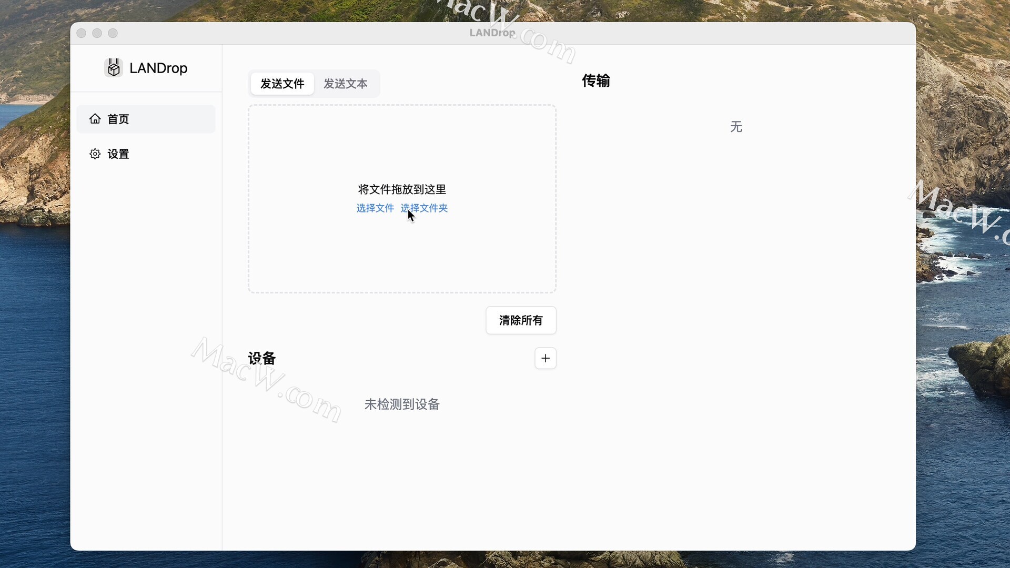
Task: Click the settings gear icon
Action: coord(95,154)
